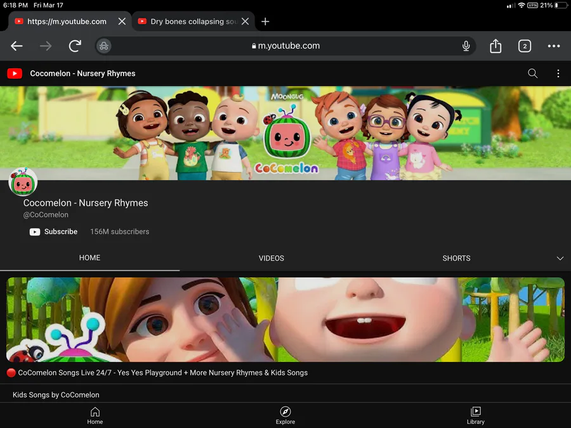Viewport: 571px width, 428px height.
Task: Tap the Wi-Fi status icon
Action: tap(522, 6)
